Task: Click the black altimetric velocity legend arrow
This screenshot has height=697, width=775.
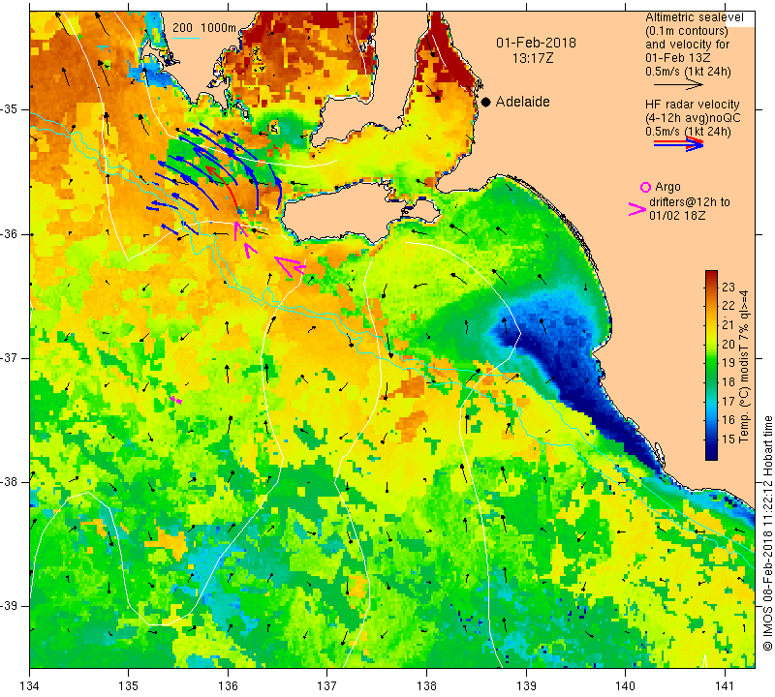Action: click(x=678, y=85)
